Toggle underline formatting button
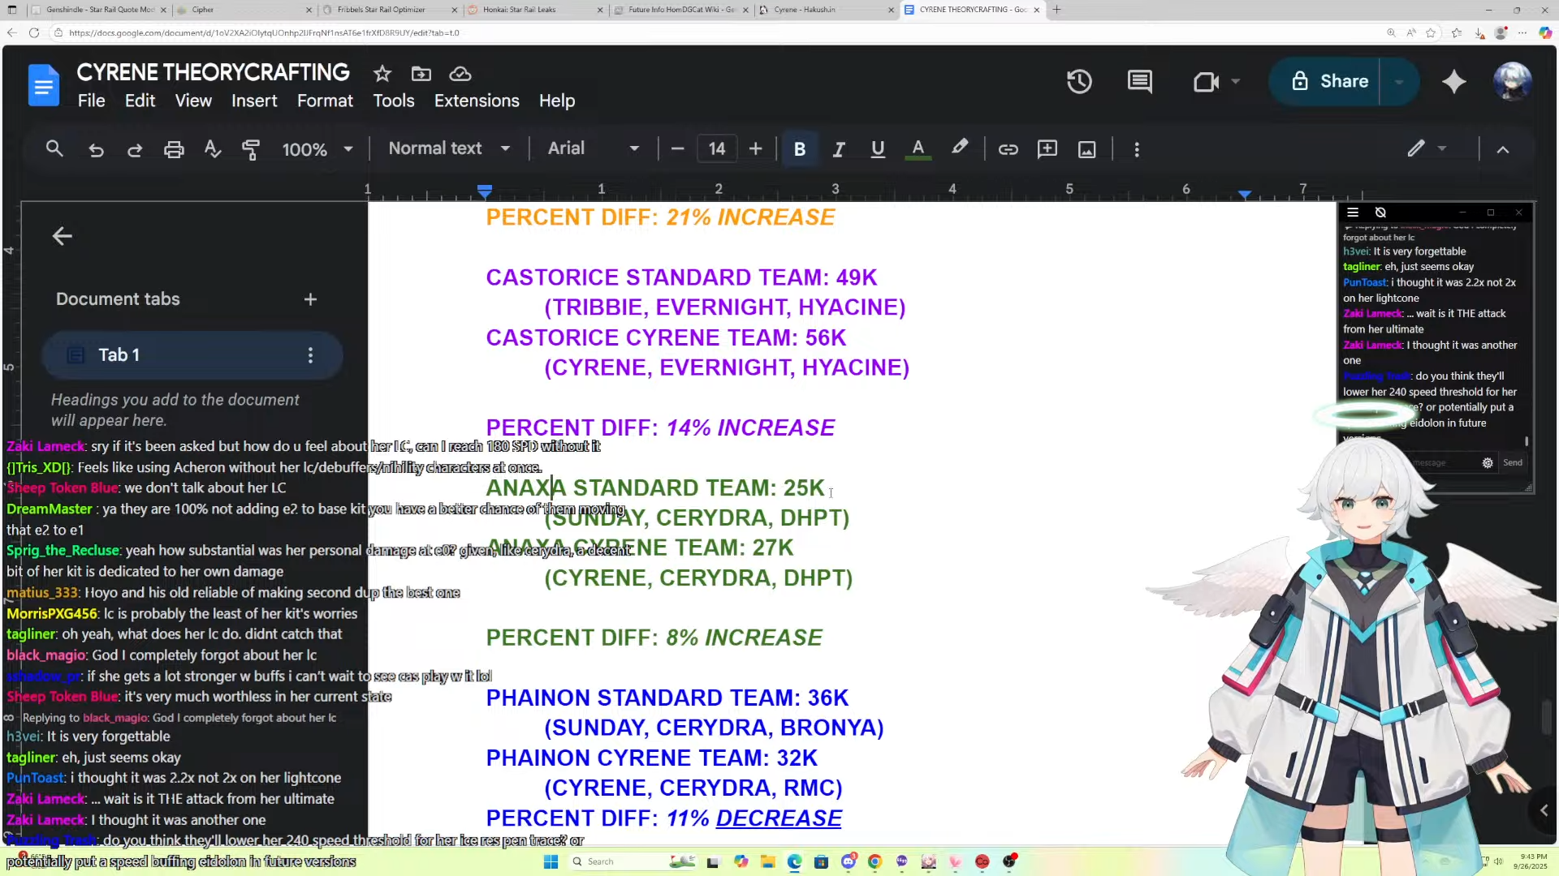Viewport: 1559px width, 876px height. point(878,149)
